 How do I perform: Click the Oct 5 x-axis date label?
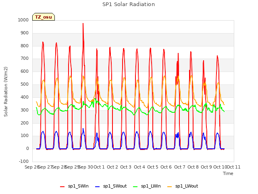[x=153, y=167]
